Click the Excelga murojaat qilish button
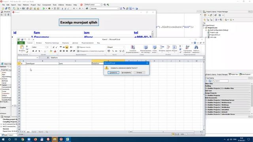This screenshot has height=142, width=253. tap(79, 22)
